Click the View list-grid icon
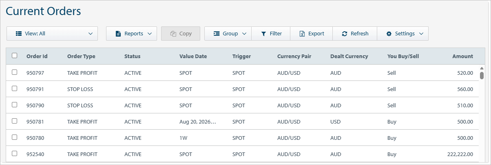Viewport: 491px width, 165px height. tap(19, 34)
